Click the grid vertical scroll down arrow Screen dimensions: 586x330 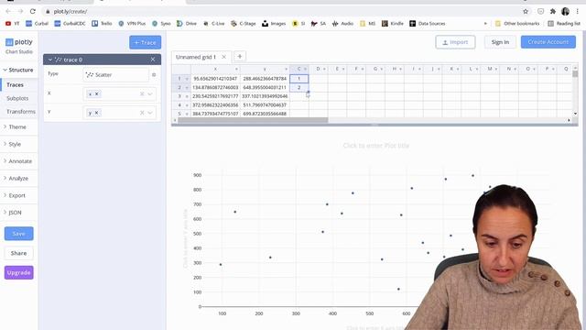575,114
